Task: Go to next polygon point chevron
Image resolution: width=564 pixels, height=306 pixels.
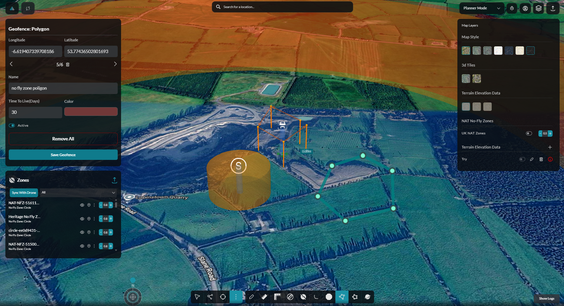Action: (x=115, y=64)
